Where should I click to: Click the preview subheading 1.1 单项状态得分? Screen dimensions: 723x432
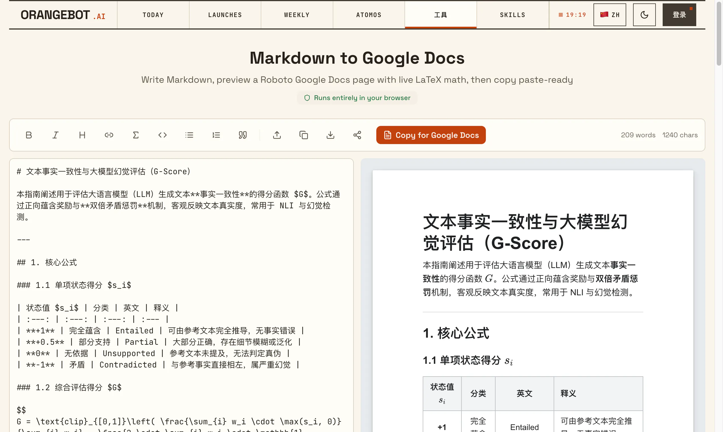[x=468, y=360]
